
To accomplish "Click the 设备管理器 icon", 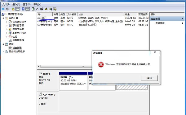I will [10, 40].
